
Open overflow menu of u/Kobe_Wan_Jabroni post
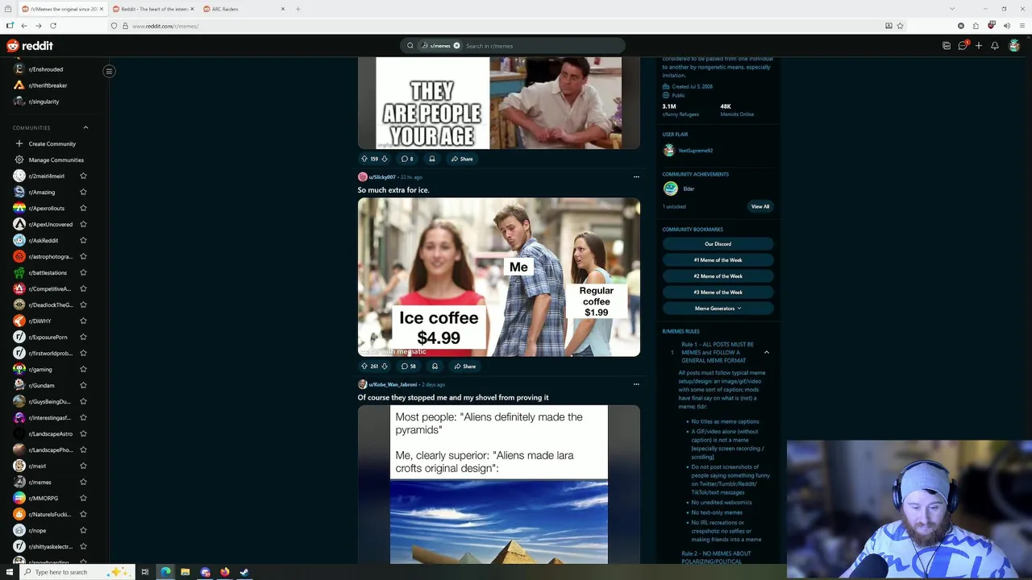pos(636,384)
